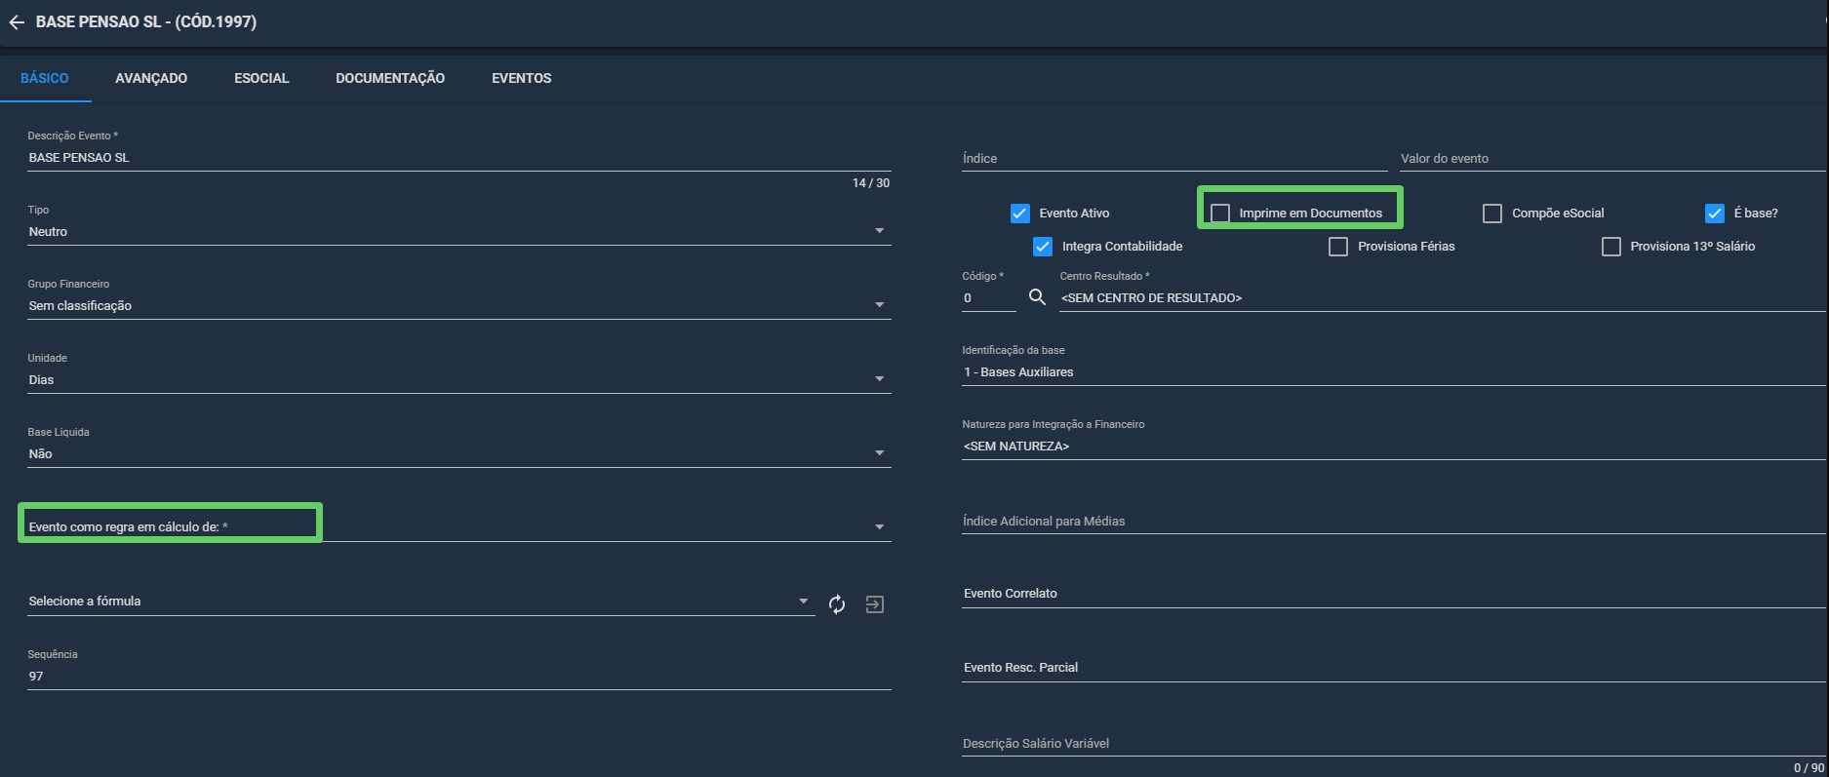
Task: Enable the Compõe eSocial checkbox
Action: click(1492, 214)
